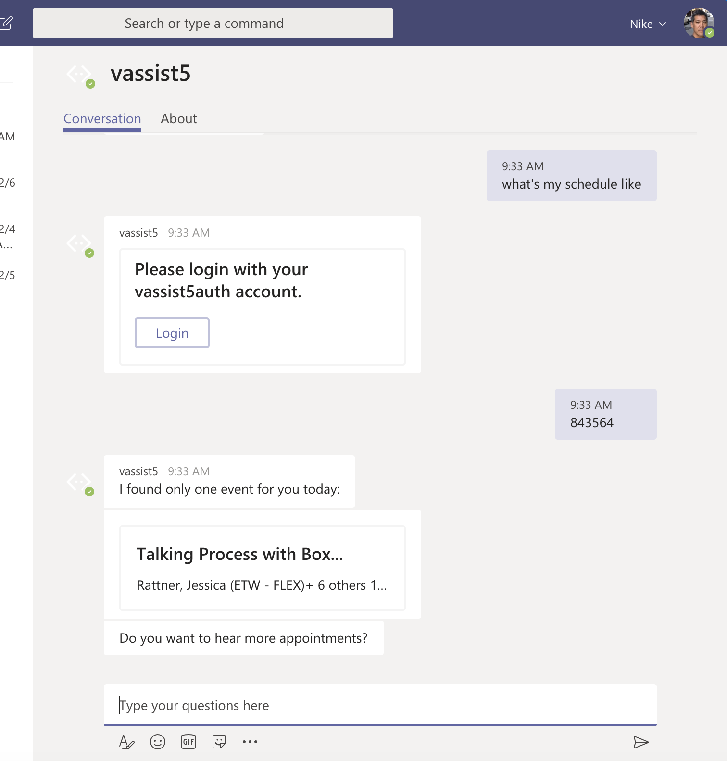Open the text formatting composer
727x761 pixels.
[126, 742]
